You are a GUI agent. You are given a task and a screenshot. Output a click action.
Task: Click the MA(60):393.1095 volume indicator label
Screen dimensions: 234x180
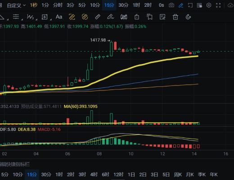pyautogui.click(x=81, y=107)
